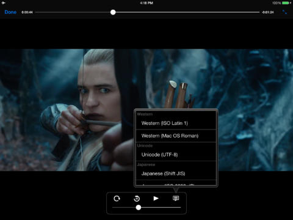Screen dimensions: 293x220
Task: Click the video progress slider knob
Action: 113,12
